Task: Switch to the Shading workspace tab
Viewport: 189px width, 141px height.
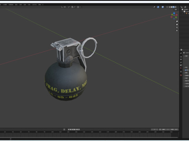Action: pyautogui.click(x=16, y=5)
